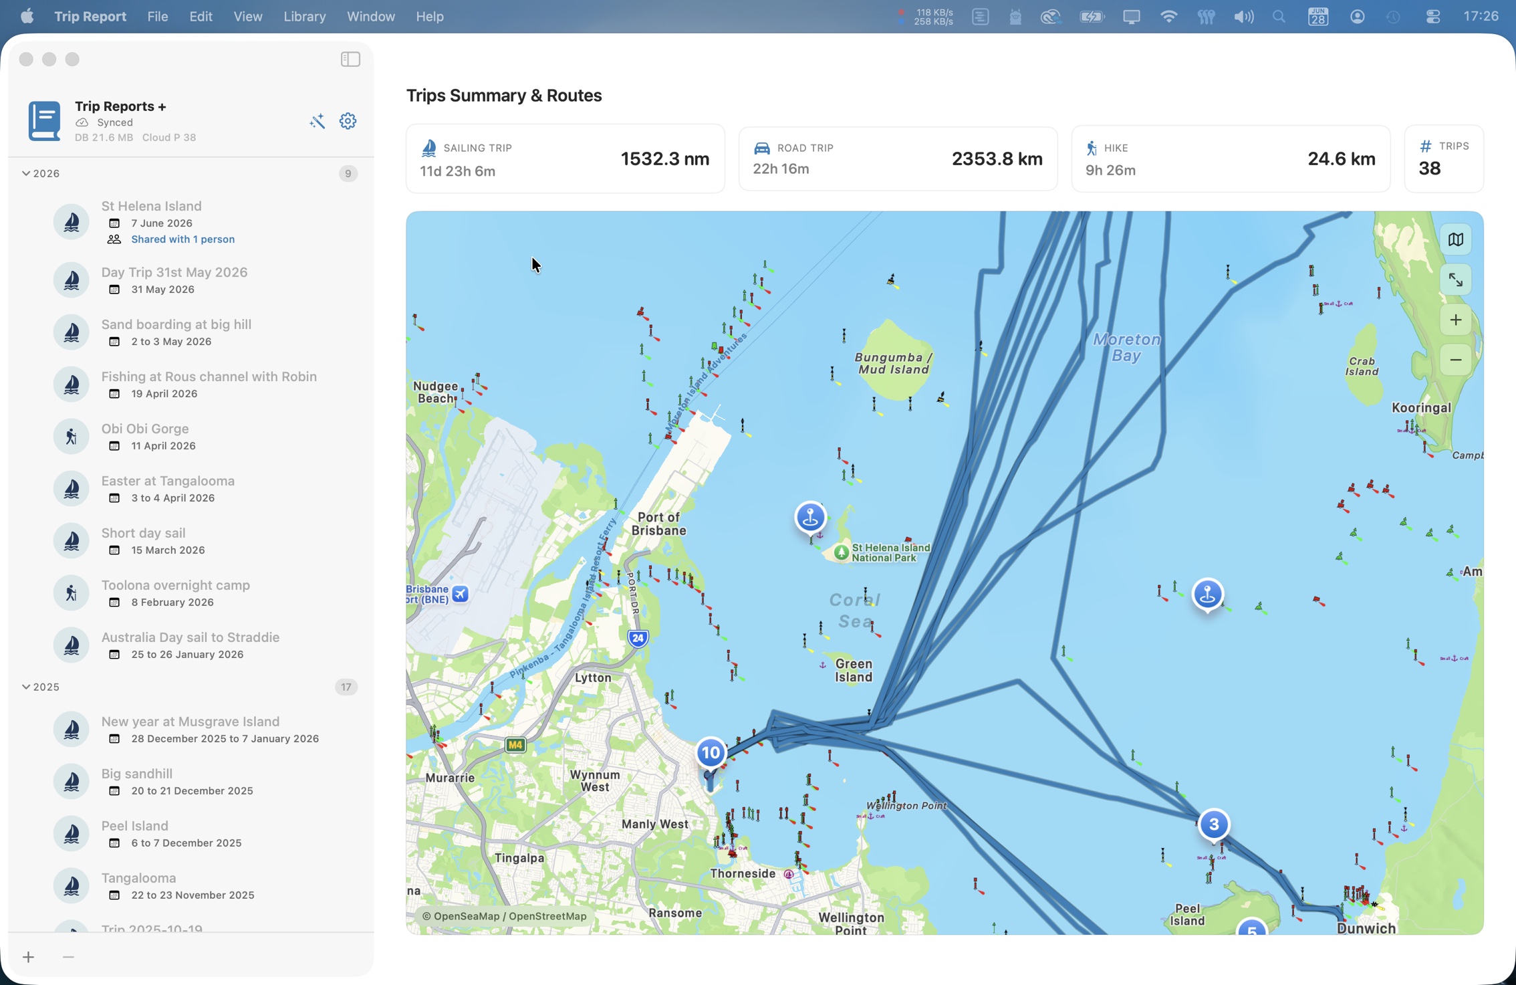The width and height of the screenshot is (1516, 985).
Task: Click the battery status icon
Action: coord(1092,17)
